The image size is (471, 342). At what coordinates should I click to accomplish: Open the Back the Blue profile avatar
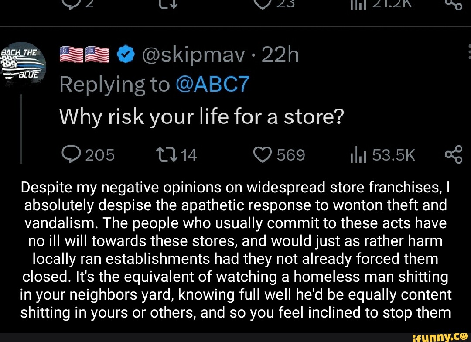pos(23,63)
